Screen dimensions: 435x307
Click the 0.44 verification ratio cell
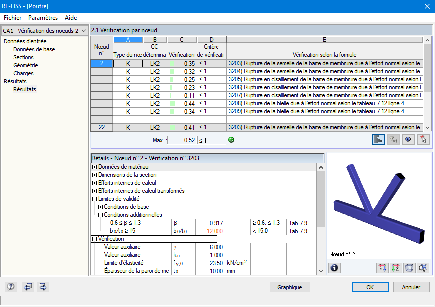coord(182,104)
